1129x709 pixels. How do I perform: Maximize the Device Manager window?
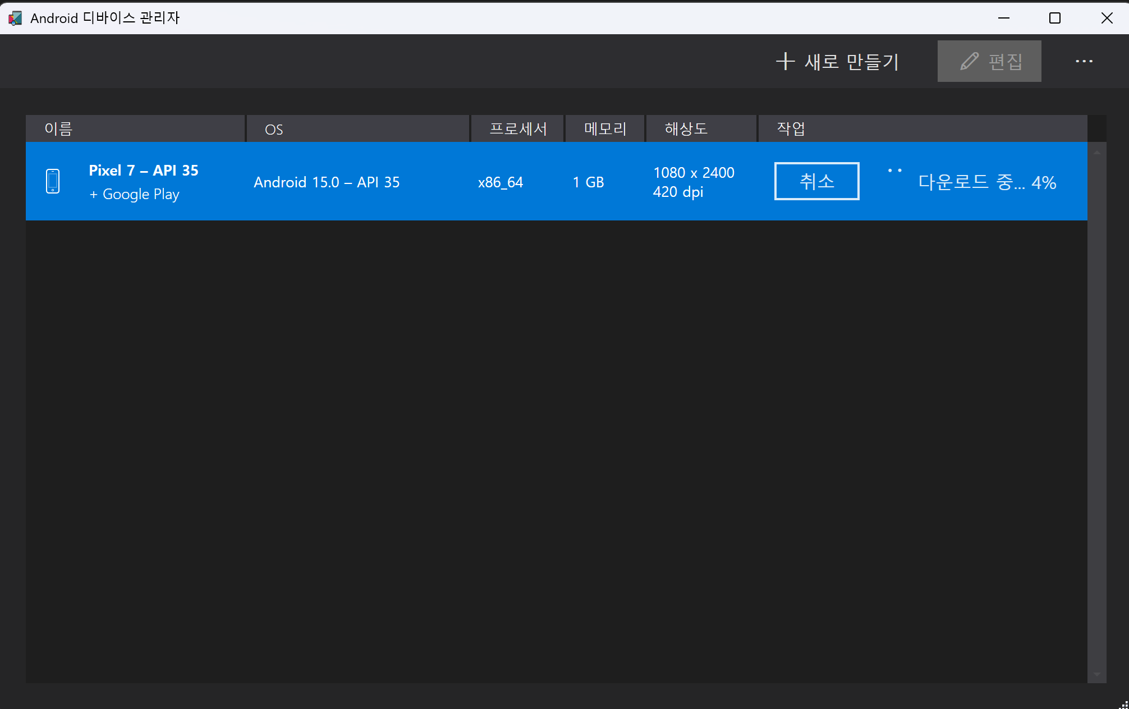point(1054,18)
